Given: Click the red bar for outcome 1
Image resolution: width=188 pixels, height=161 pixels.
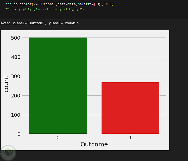Looking at the screenshot, I should point(130,108).
